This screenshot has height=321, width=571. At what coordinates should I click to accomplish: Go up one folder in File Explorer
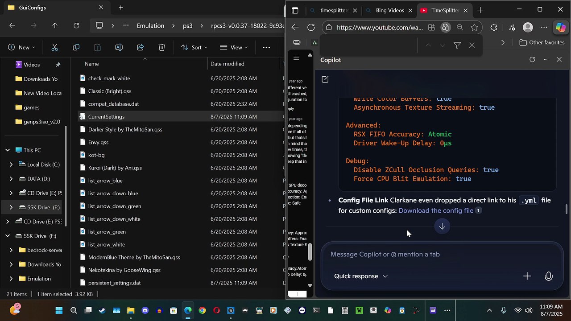pyautogui.click(x=55, y=26)
